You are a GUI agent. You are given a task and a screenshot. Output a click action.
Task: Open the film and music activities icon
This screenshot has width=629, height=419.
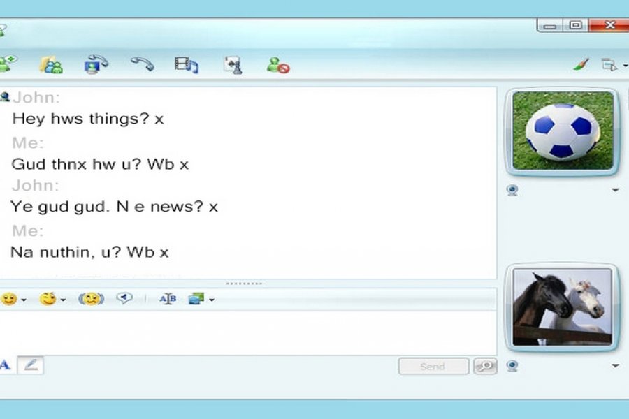coord(187,65)
